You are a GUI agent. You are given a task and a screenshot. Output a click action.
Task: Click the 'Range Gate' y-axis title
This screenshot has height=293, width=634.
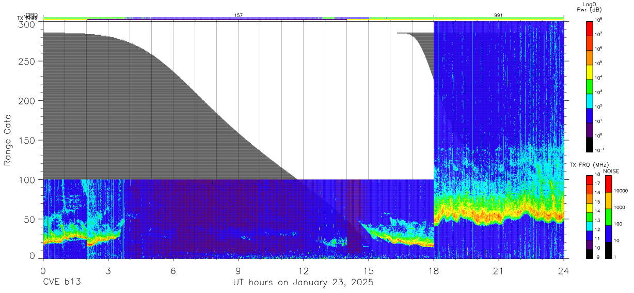coord(8,140)
